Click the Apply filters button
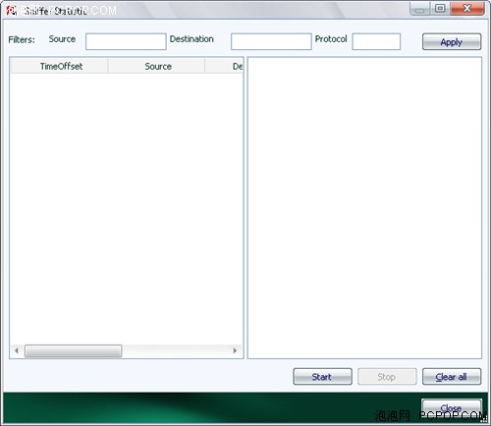 pos(452,42)
